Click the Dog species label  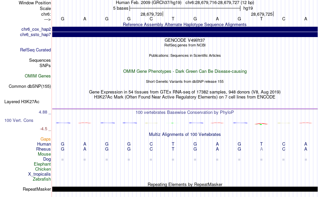(47, 159)
